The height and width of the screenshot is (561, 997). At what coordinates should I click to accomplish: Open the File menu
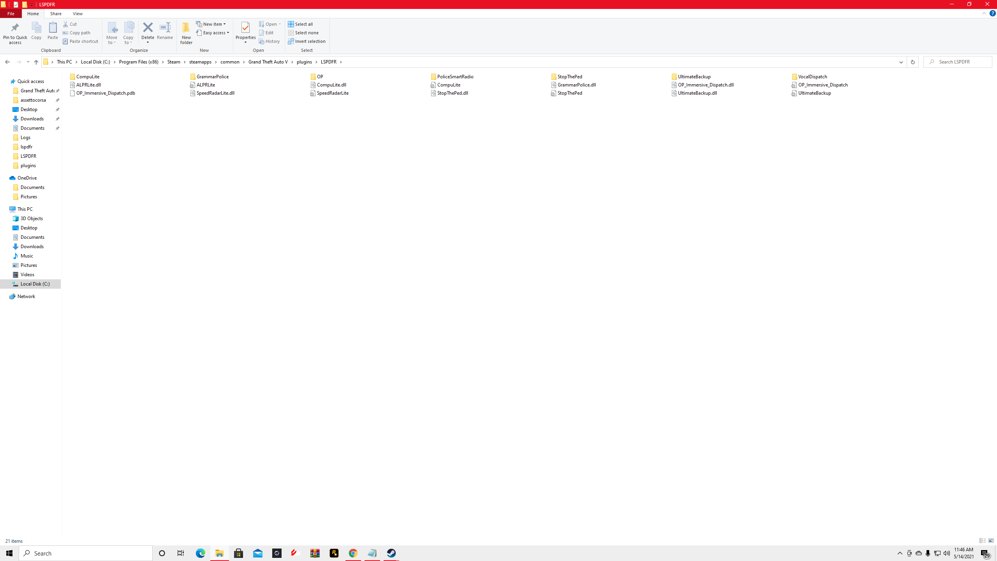click(x=11, y=14)
